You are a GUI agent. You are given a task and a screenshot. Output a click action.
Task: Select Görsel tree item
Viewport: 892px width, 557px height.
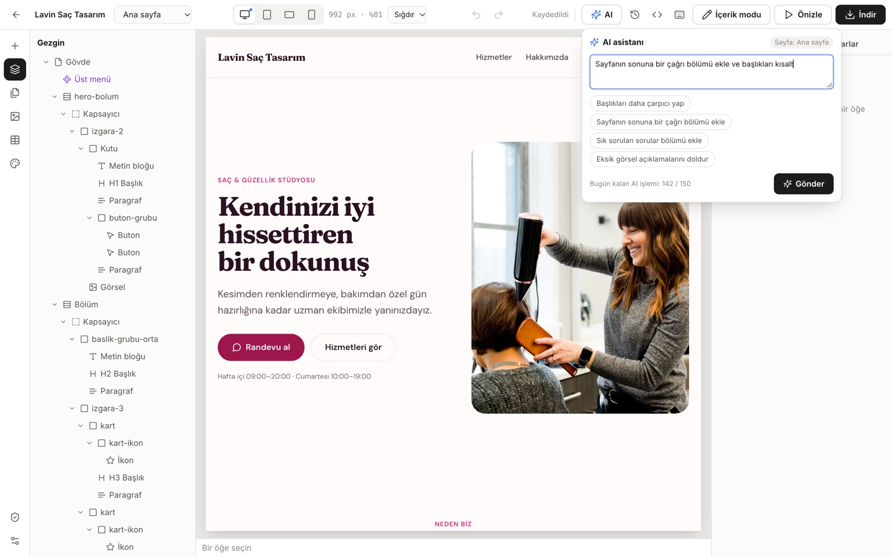(x=113, y=287)
